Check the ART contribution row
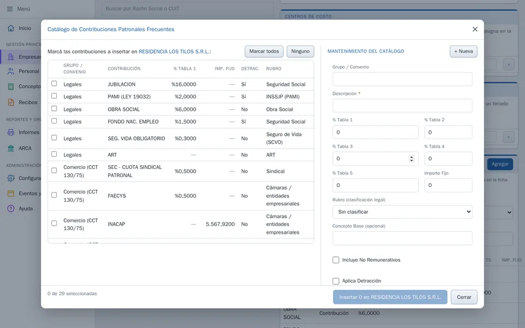525x328 pixels. [x=54, y=154]
